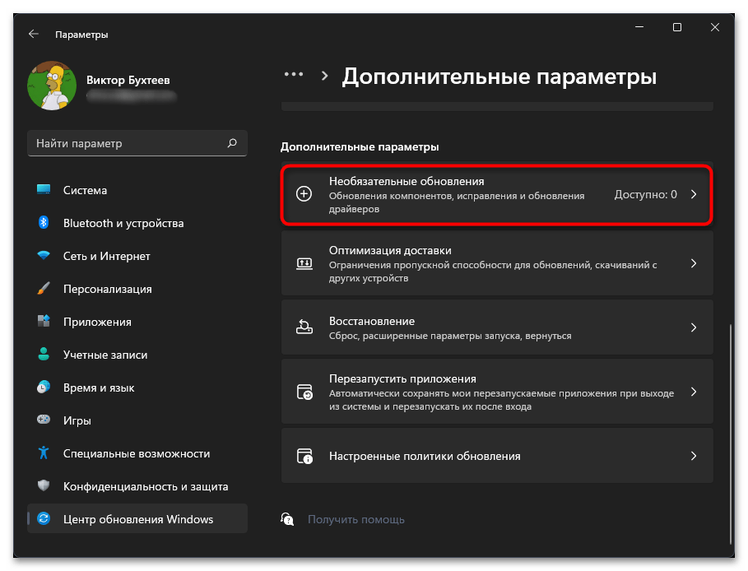
Task: Select Центр обновления Windows
Action: click(137, 519)
